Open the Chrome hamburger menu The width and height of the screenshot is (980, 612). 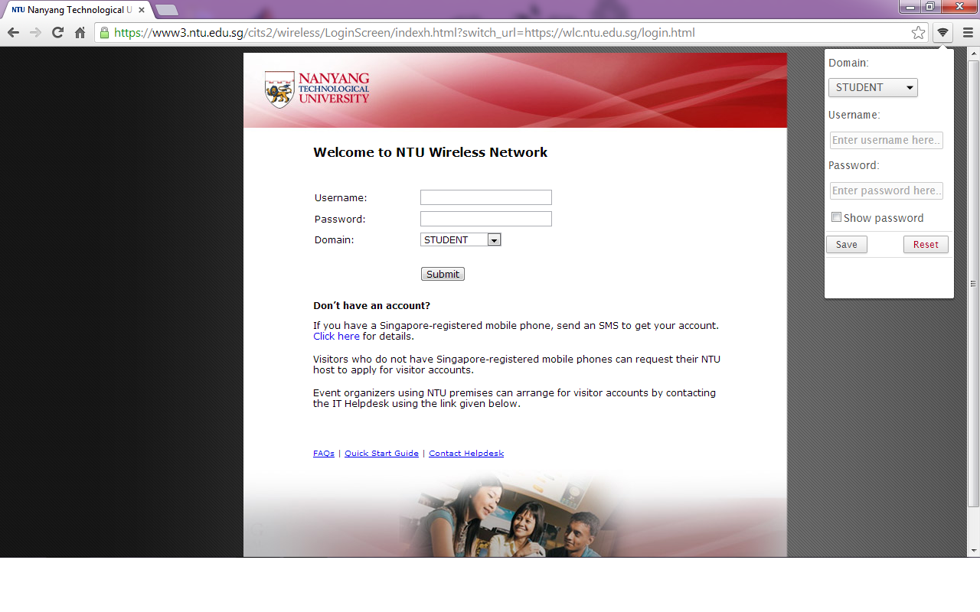click(x=968, y=33)
